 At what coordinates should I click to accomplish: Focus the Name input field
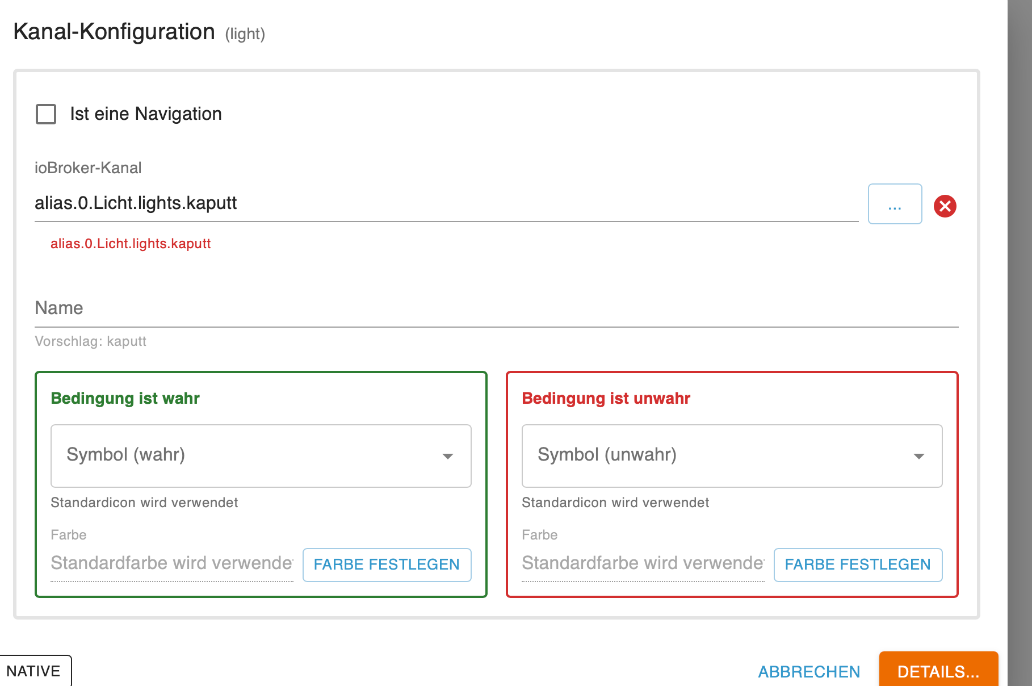(x=496, y=308)
